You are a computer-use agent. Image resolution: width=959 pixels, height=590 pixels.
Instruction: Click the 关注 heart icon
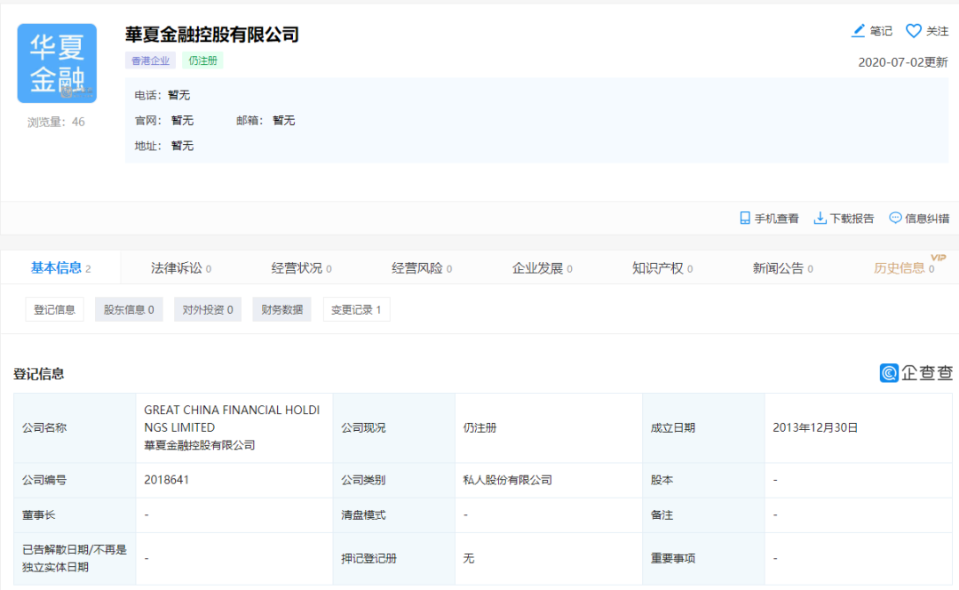pos(913,30)
